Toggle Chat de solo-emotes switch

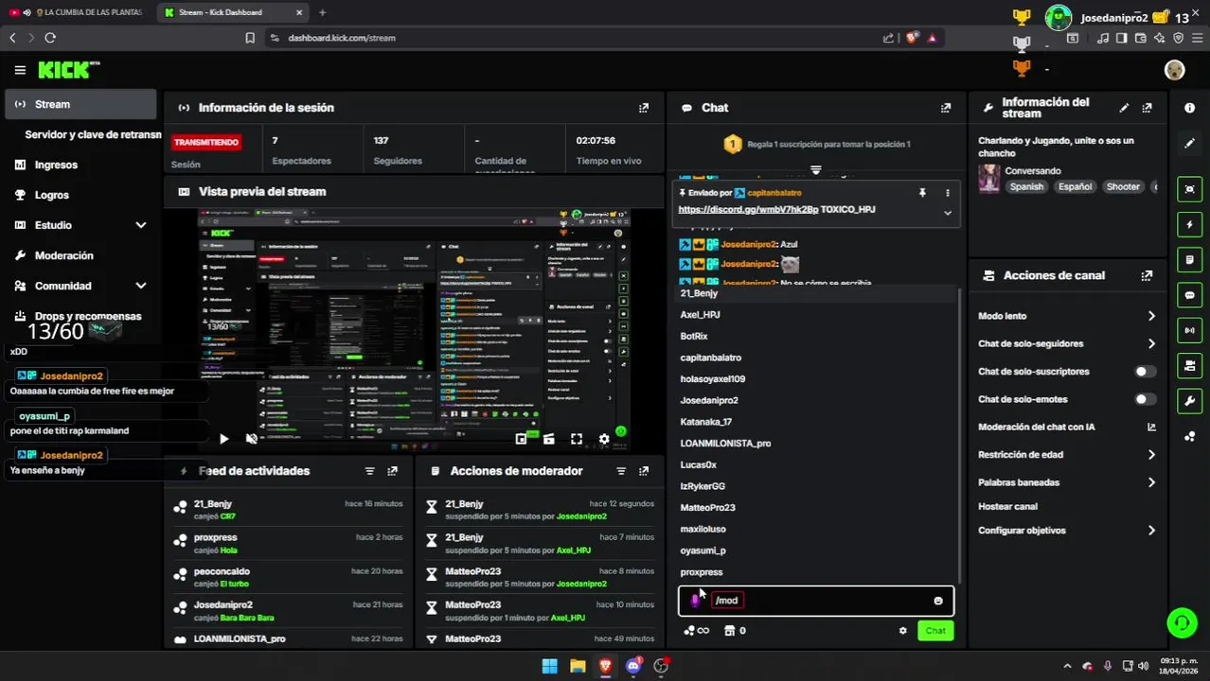point(1146,399)
